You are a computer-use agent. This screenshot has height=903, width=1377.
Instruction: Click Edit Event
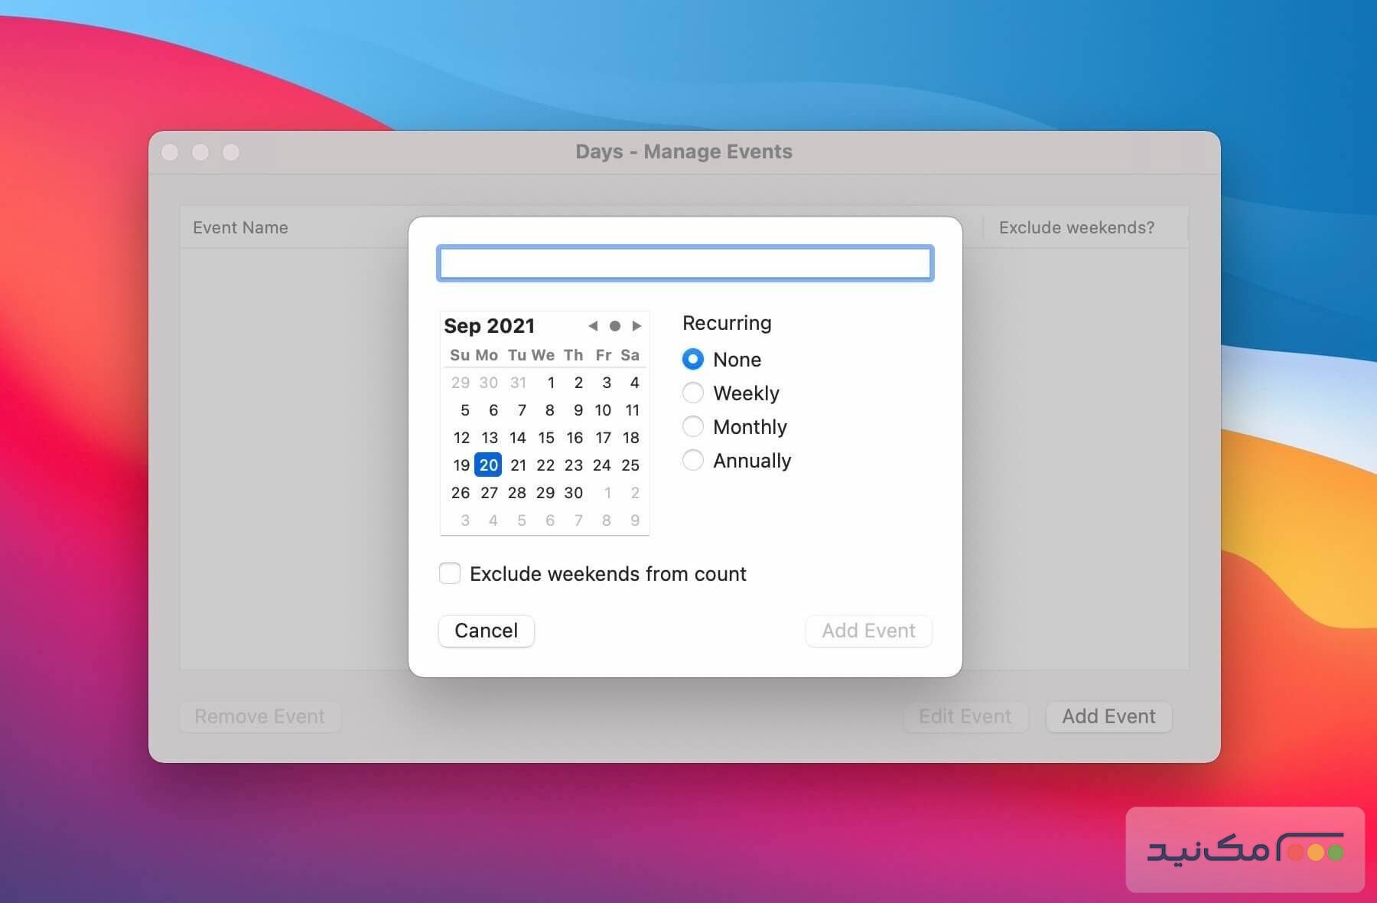[x=965, y=716]
